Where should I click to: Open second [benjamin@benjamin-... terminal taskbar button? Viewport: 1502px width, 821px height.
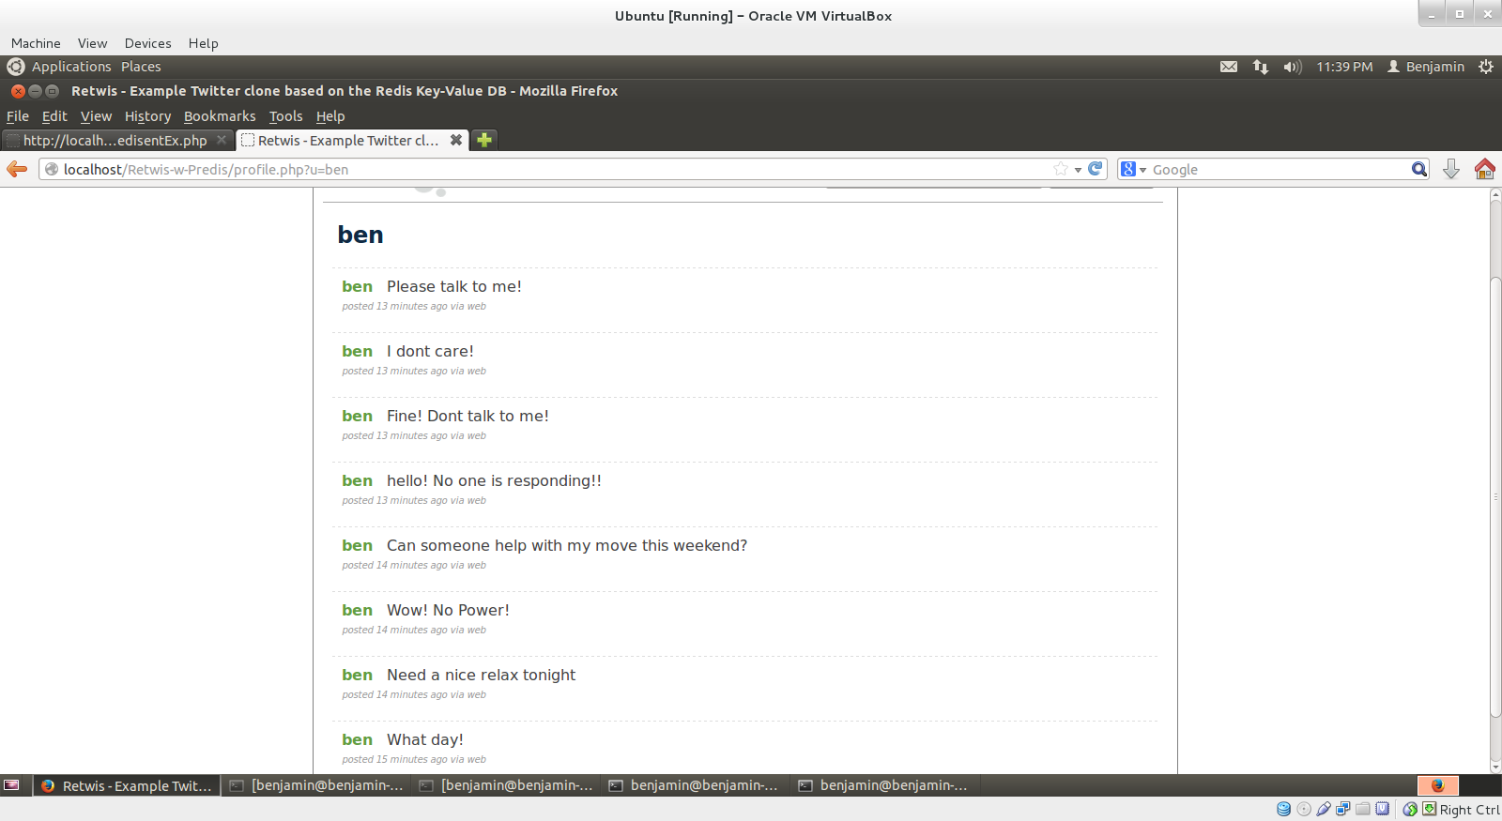click(507, 785)
